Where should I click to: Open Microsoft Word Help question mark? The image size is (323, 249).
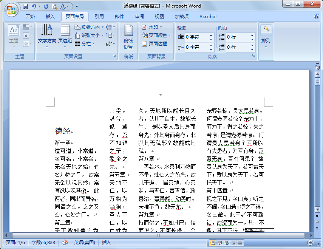click(317, 17)
